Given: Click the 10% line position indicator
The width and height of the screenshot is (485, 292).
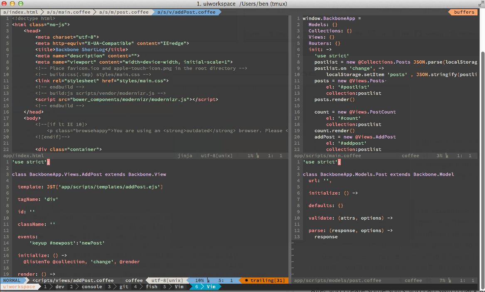Looking at the screenshot, I should [x=199, y=280].
